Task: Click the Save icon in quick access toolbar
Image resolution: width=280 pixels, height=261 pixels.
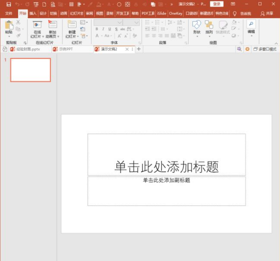Action: (x=8, y=4)
